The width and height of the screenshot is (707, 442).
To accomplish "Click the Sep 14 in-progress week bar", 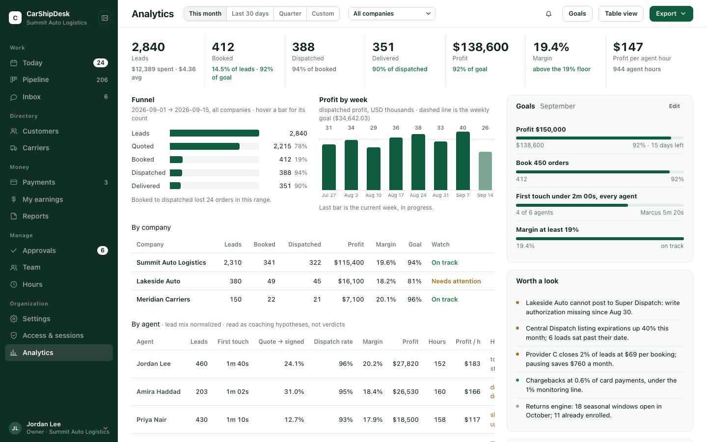I will click(x=485, y=171).
